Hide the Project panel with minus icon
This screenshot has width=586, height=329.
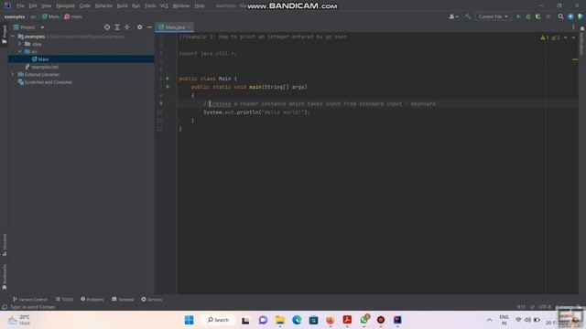[149, 27]
